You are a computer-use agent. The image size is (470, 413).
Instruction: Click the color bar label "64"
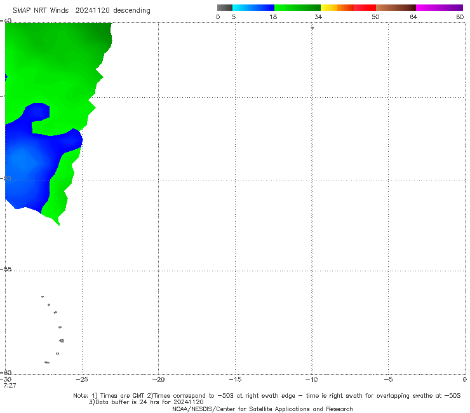tap(413, 17)
